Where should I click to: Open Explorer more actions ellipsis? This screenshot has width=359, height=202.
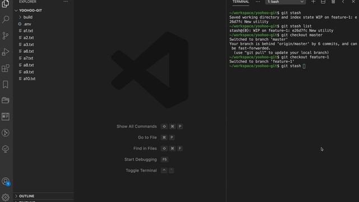(x=66, y=2)
